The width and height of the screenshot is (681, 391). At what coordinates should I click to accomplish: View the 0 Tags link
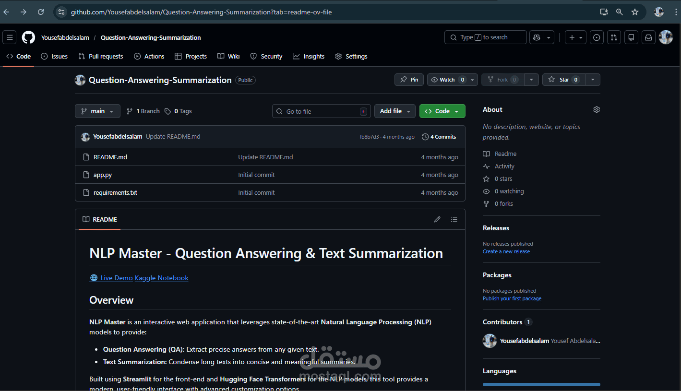click(x=178, y=111)
